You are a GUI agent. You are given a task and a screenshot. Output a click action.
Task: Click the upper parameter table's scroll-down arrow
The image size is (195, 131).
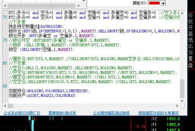pos(84,1)
